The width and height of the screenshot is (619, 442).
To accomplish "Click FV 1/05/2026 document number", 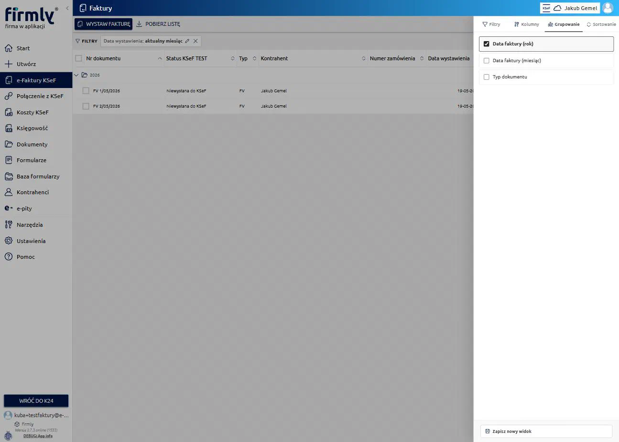I will (107, 91).
